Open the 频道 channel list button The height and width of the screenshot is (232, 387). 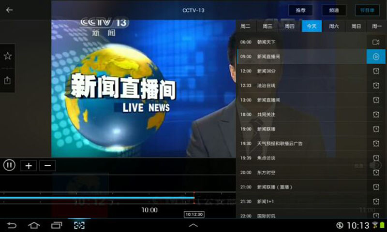[x=334, y=10]
